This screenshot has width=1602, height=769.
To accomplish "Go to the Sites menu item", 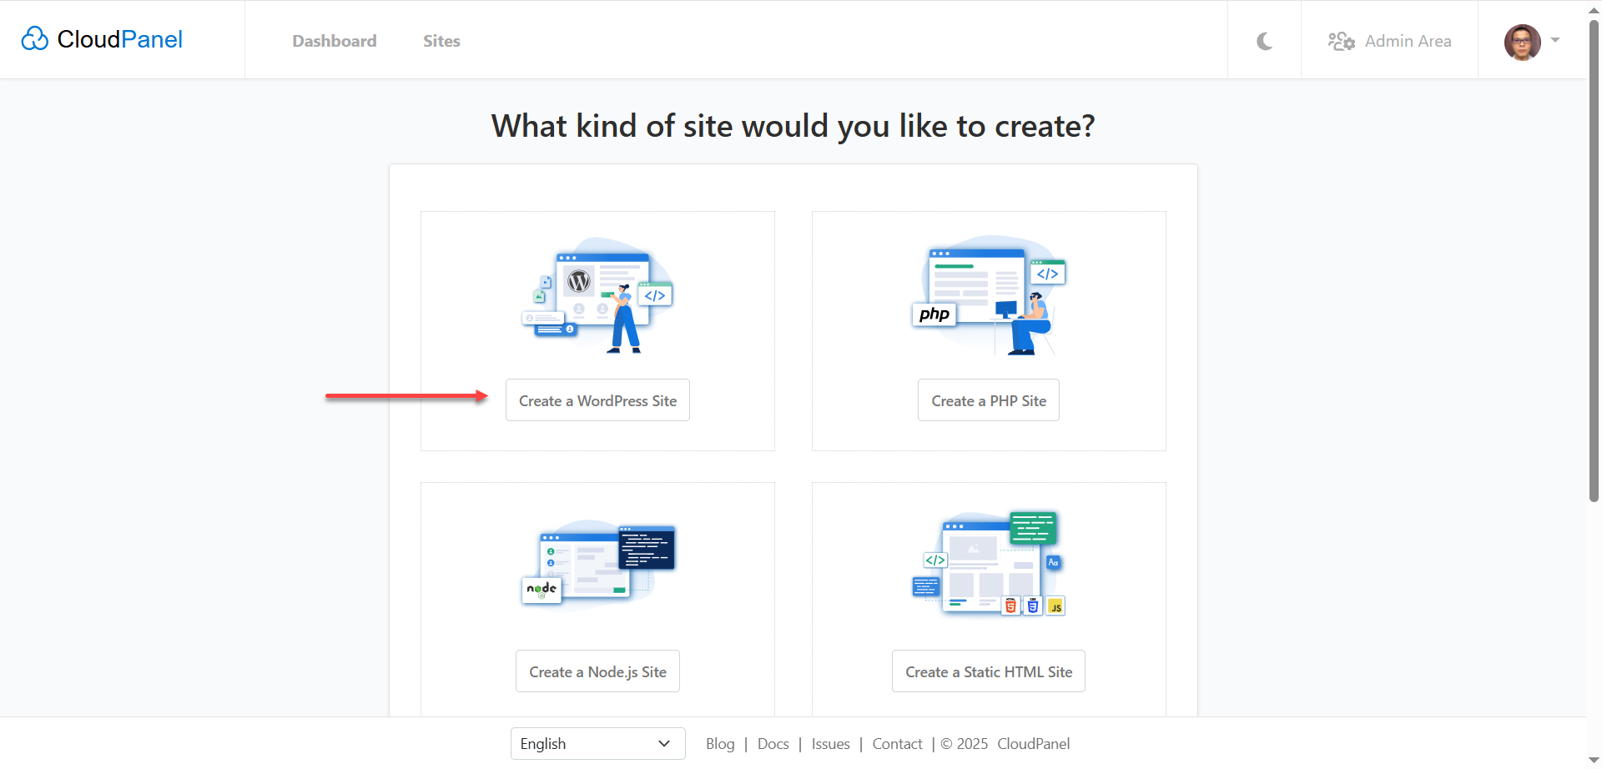I will [x=441, y=41].
